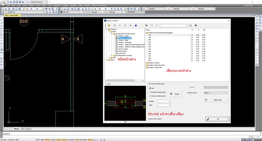This screenshot has width=262, height=141.
Task: Select the Text 'A' tool in left toolbar
Action: tap(1, 68)
